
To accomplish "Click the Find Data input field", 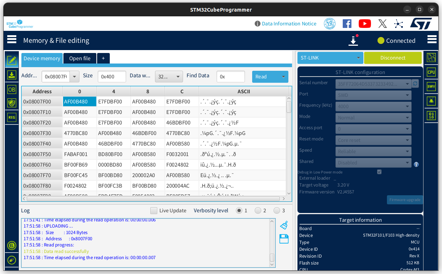I will [x=231, y=77].
